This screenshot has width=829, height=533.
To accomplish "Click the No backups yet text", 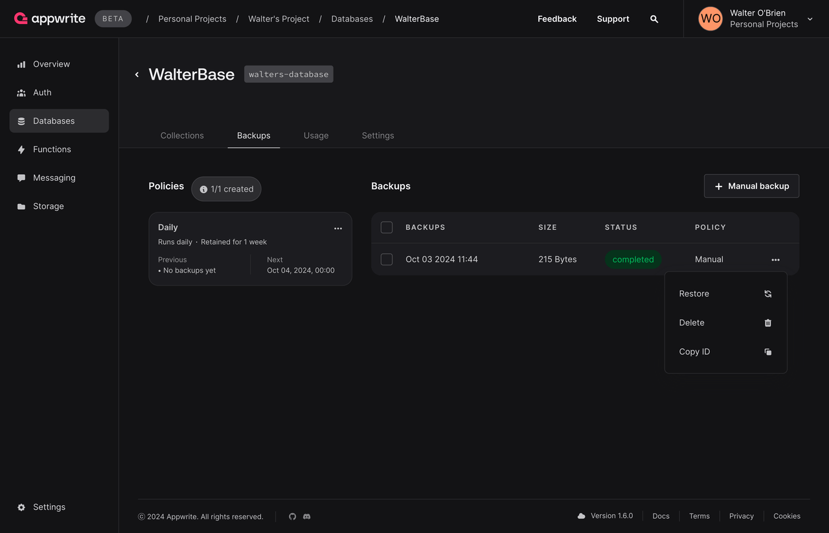I will (190, 271).
